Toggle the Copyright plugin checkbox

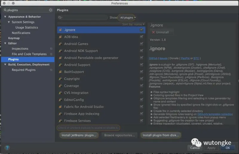pyautogui.click(x=142, y=79)
